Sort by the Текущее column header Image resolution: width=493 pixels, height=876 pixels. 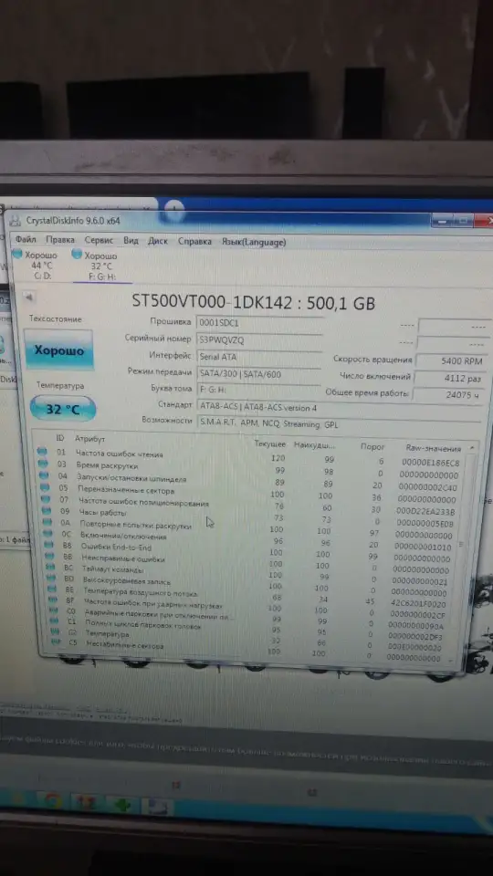pos(270,444)
